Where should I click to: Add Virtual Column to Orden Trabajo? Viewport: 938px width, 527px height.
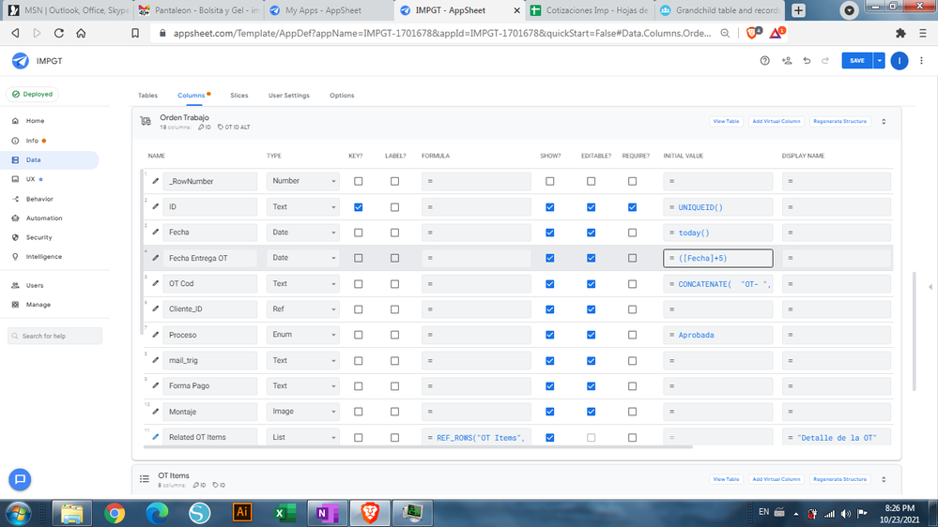776,121
